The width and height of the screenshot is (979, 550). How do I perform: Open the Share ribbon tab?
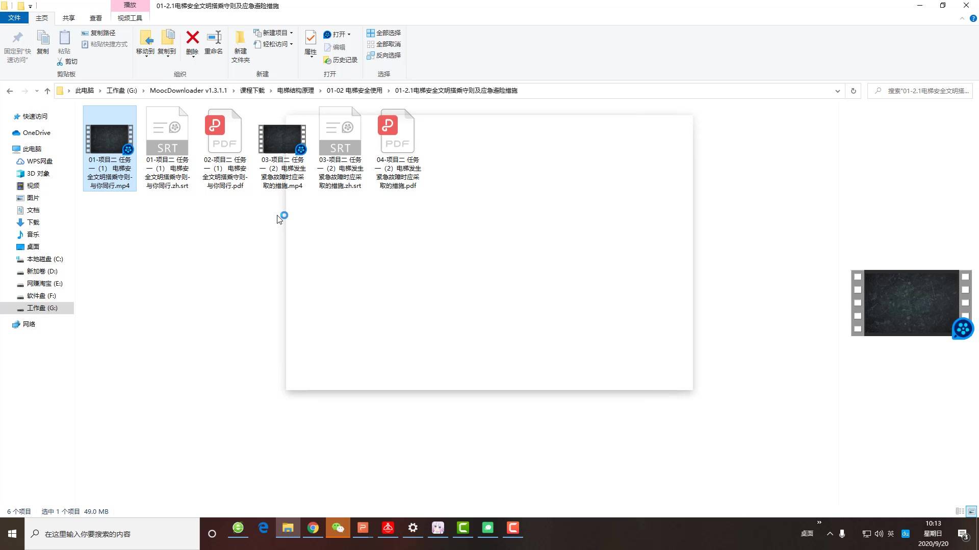(x=68, y=18)
